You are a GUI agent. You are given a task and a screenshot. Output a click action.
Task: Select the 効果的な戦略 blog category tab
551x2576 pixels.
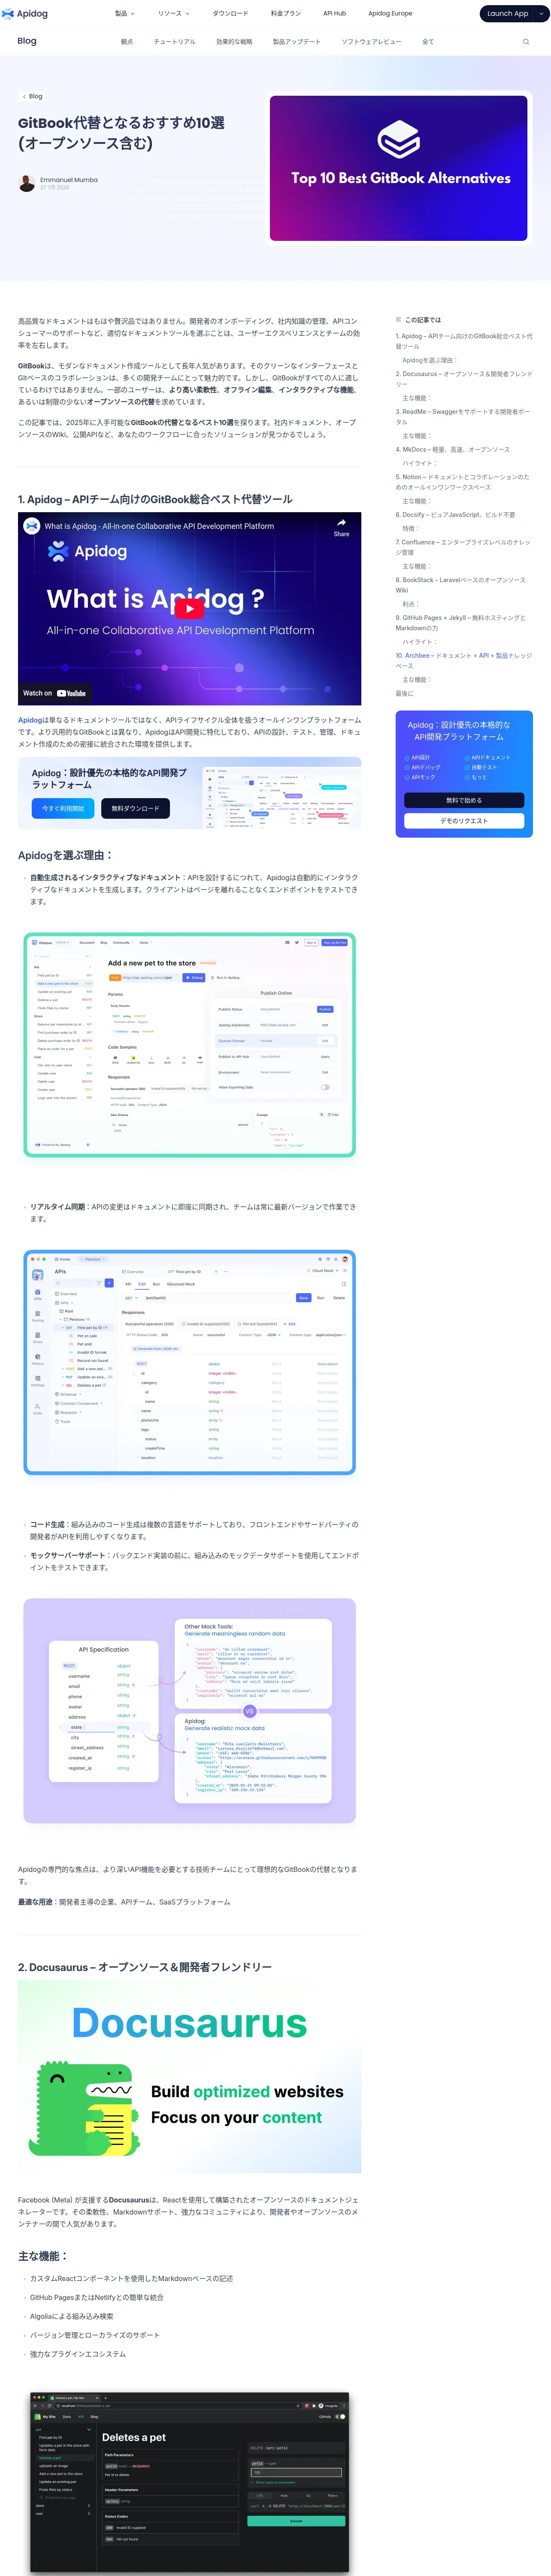point(234,42)
